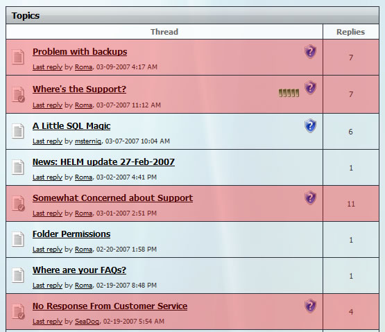Open the A Little SQL Magic thread
385x332 pixels.
coord(71,126)
